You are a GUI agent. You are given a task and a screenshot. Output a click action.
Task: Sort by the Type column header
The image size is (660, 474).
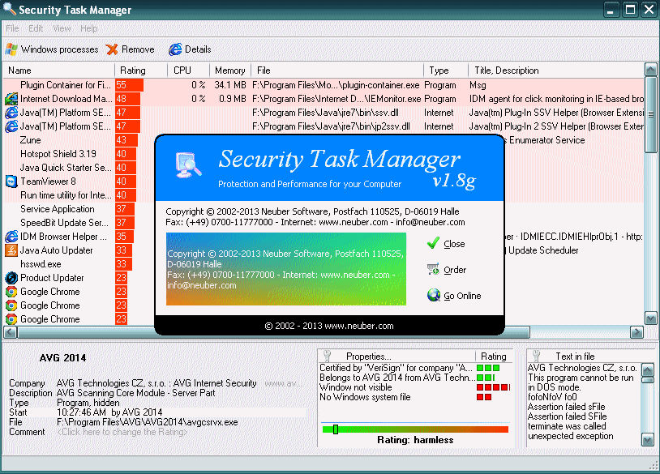click(446, 70)
